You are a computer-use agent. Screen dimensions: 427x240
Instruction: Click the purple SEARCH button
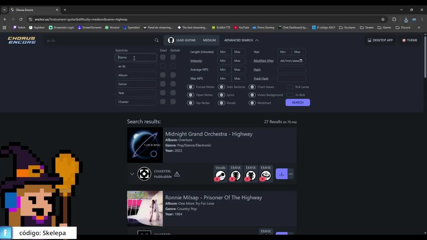[x=298, y=103]
